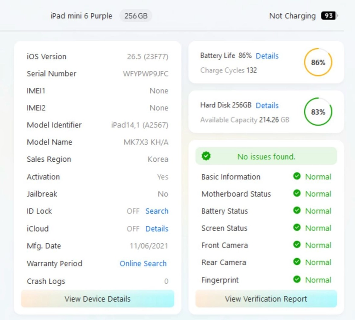Click the check icon next to Fingerprint
Viewport: 355px width, 320px height.
pyautogui.click(x=297, y=279)
